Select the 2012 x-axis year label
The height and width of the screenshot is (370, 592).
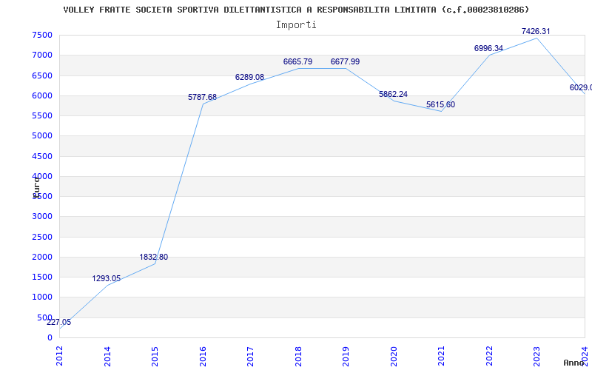click(x=60, y=356)
